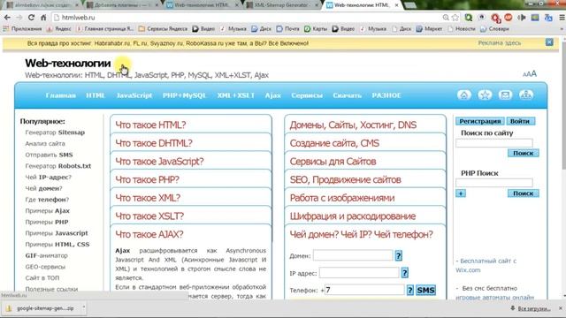566x318 pixels.
Task: Open the Ajax menu item
Action: [273, 95]
